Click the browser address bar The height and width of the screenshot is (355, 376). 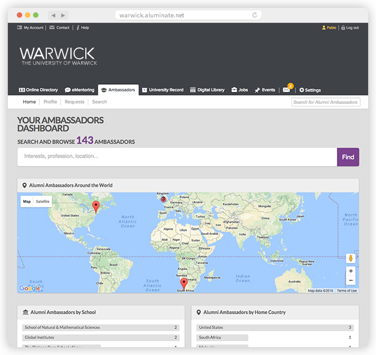coord(188,16)
